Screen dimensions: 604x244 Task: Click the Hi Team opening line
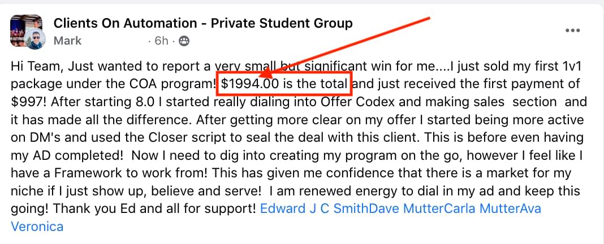click(38, 66)
